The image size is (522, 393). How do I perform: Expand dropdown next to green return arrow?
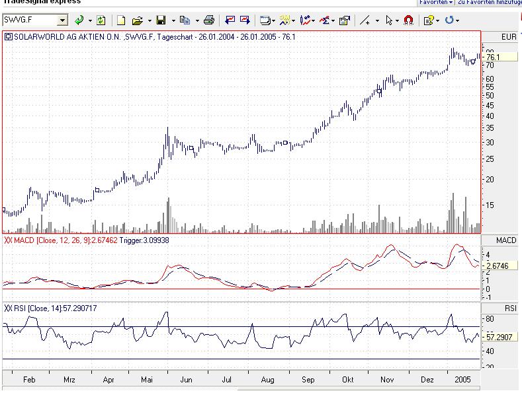90,20
